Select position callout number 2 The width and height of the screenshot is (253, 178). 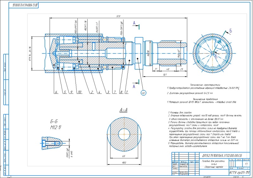click(x=92, y=92)
